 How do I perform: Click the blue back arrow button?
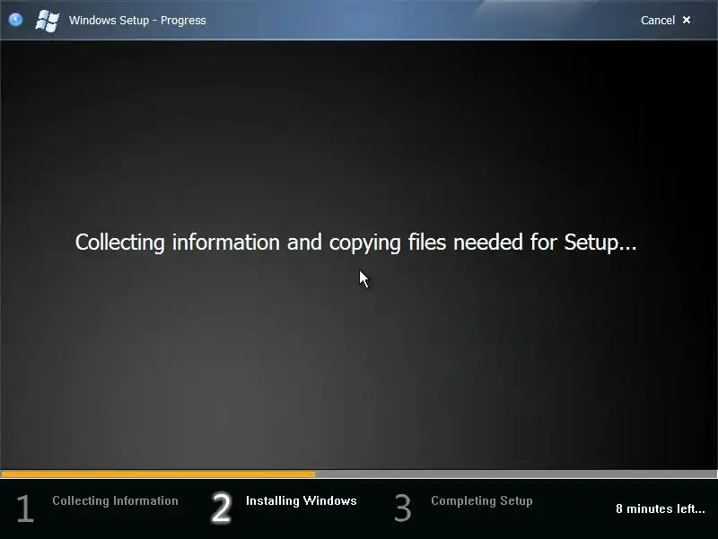pyautogui.click(x=15, y=20)
